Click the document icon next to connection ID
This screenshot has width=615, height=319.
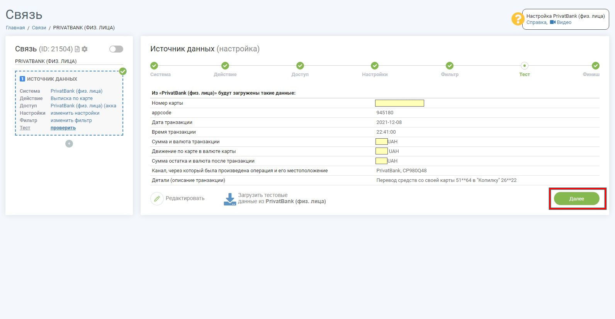[x=77, y=49]
